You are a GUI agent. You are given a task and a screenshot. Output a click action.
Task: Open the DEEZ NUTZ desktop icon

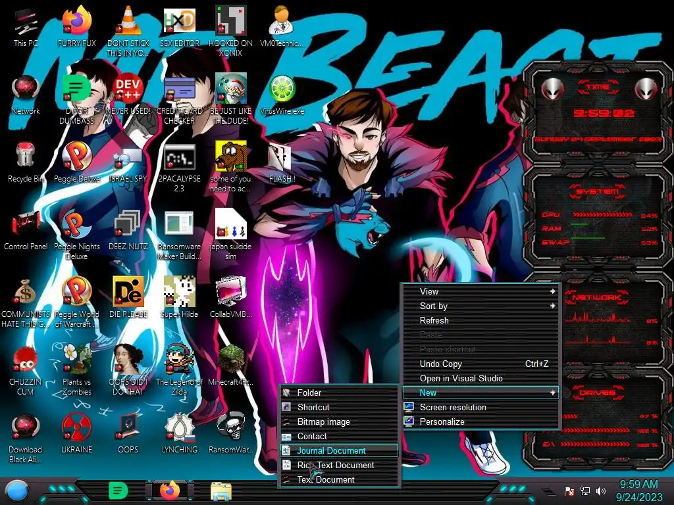[128, 231]
